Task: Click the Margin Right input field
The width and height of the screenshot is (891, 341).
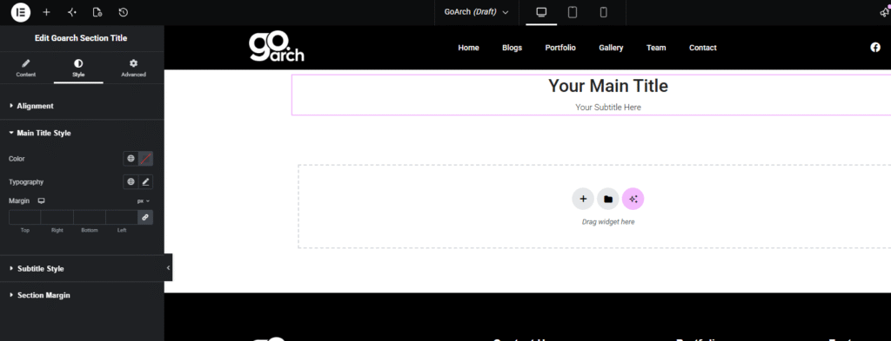Action: click(x=57, y=217)
